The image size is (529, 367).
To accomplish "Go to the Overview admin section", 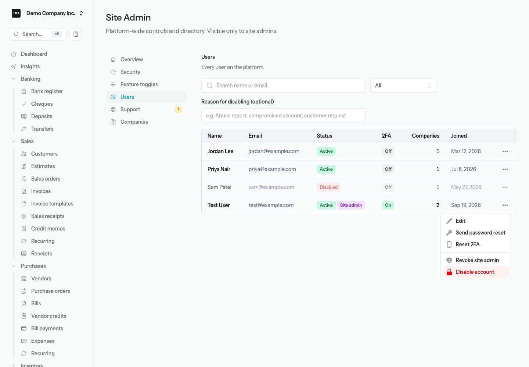I will 146,59.
